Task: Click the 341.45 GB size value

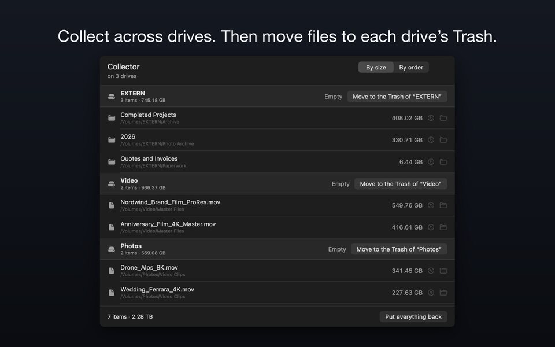Action: tap(407, 271)
